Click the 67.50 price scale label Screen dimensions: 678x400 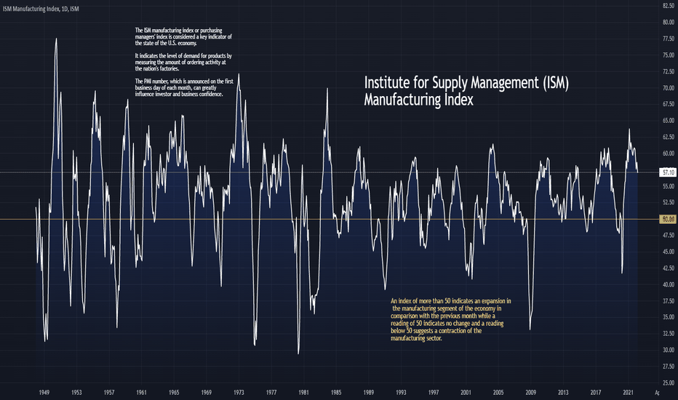(668, 104)
